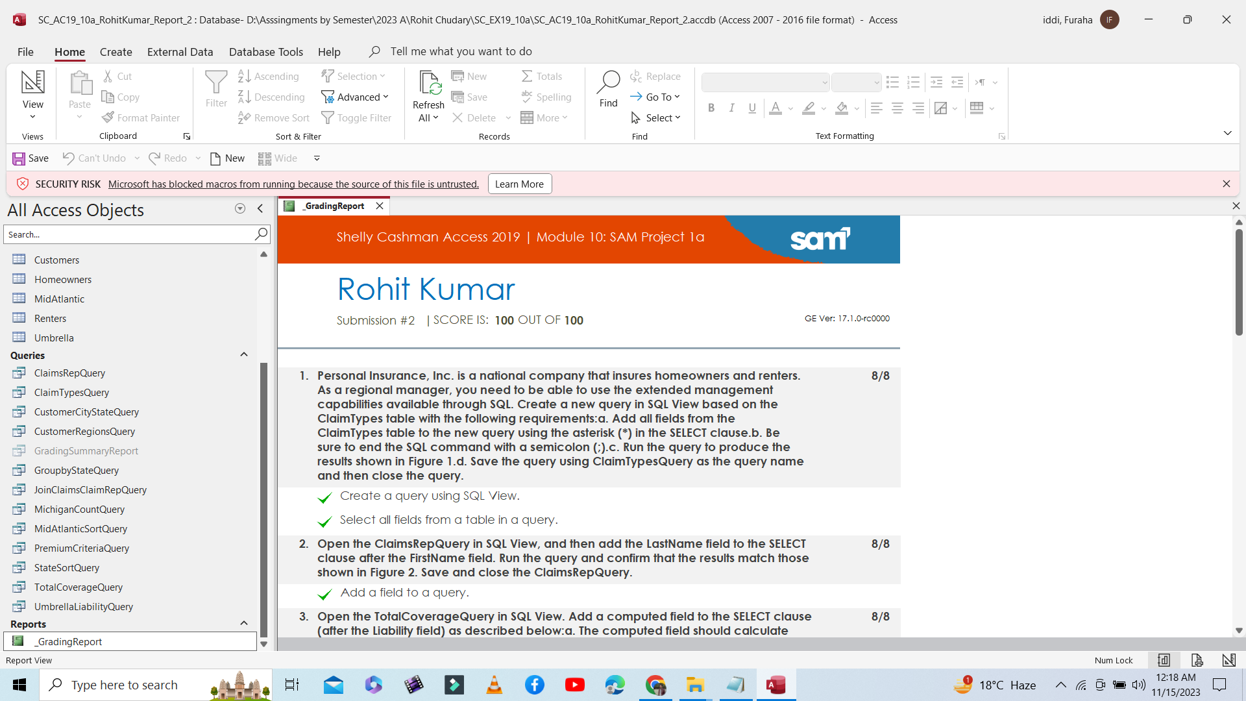Sort records Ascending
Screen dimensions: 1246x701
[269, 77]
